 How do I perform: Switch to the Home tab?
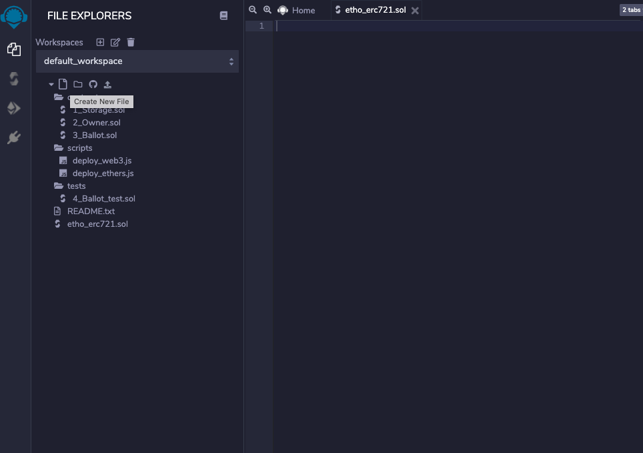point(303,10)
